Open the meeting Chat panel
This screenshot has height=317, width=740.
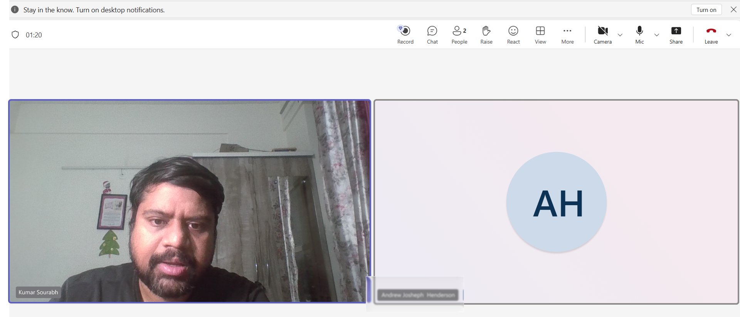coord(432,35)
